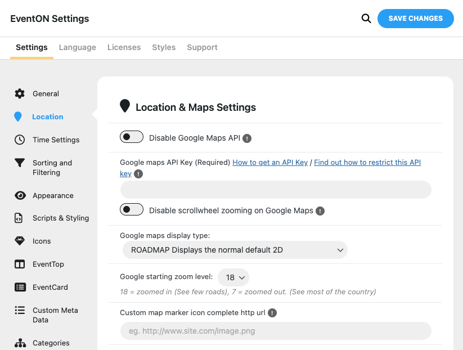Open Google maps display type dropdown
Screen dimensions: 463x350
[x=235, y=250]
